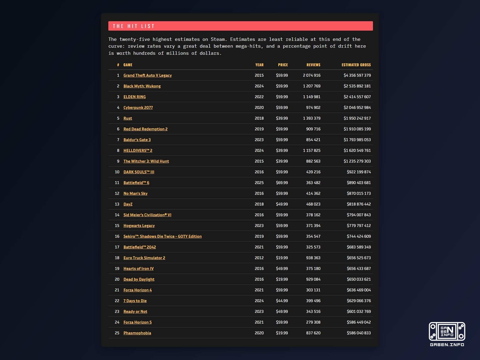Image resolution: width=480 pixels, height=360 pixels.
Task: Click review count 837 620
Action: click(313, 333)
